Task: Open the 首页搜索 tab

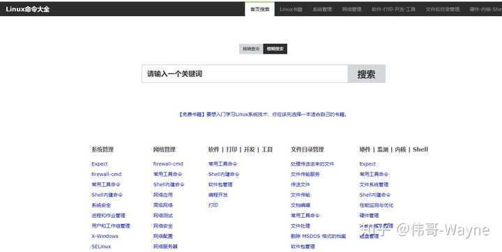Action: [x=259, y=9]
